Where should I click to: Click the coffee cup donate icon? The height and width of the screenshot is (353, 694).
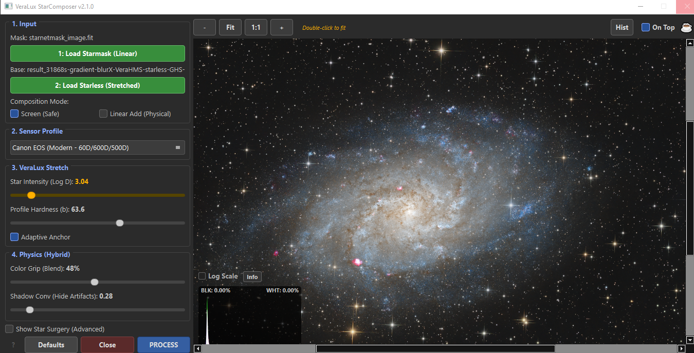tap(686, 28)
